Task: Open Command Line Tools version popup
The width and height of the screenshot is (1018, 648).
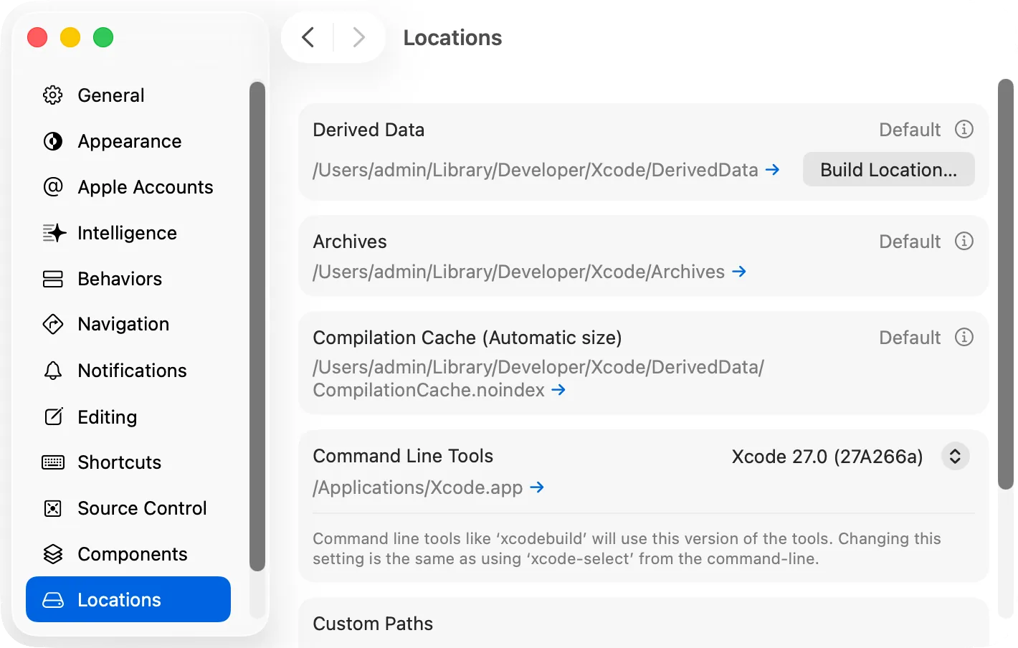Action: [955, 456]
